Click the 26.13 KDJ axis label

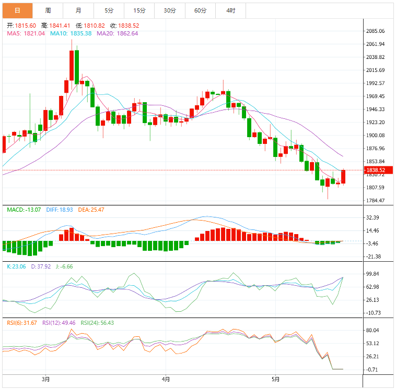(x=372, y=300)
